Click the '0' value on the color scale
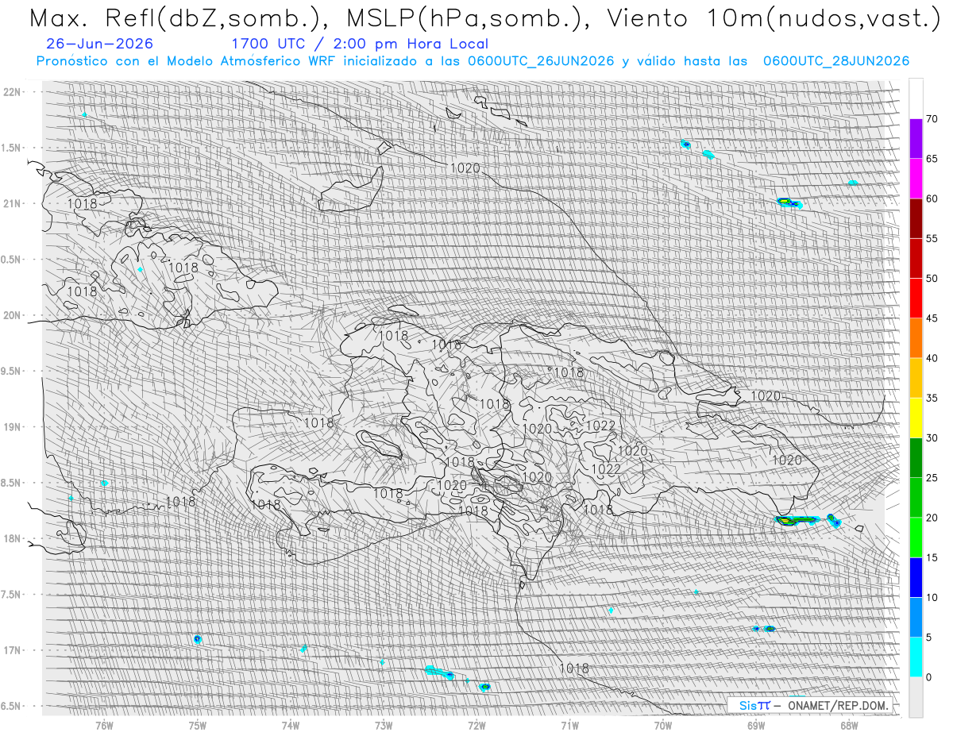Image resolution: width=953 pixels, height=736 pixels. 929,676
